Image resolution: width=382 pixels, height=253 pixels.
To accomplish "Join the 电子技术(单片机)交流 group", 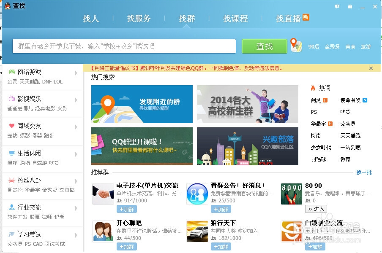I will [127, 209].
